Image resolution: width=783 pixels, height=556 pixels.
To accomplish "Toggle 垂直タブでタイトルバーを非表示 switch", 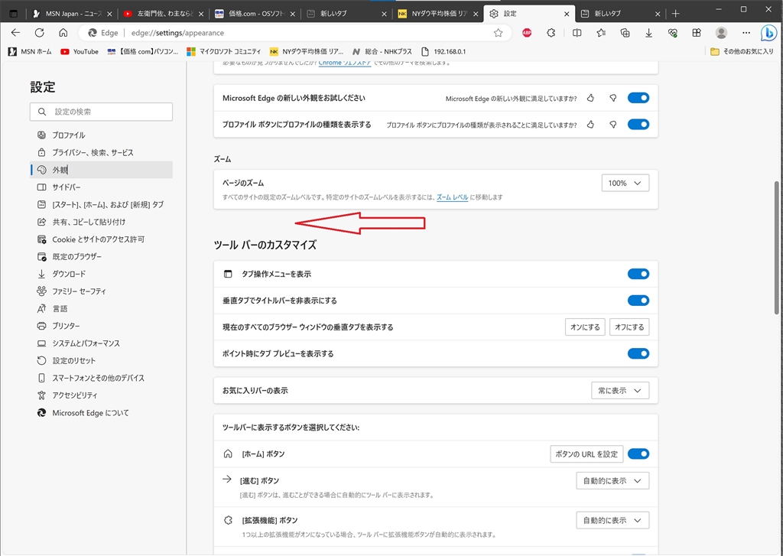I will coord(638,301).
